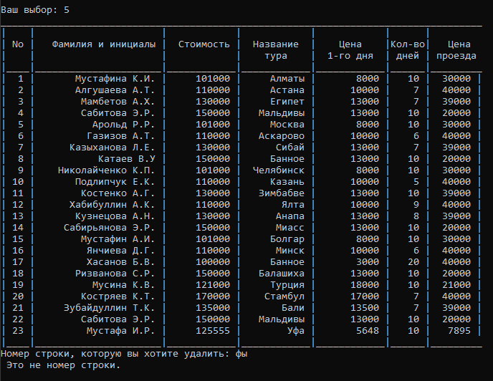
Task: Click the 'Стоимость' column header
Action: coord(204,44)
